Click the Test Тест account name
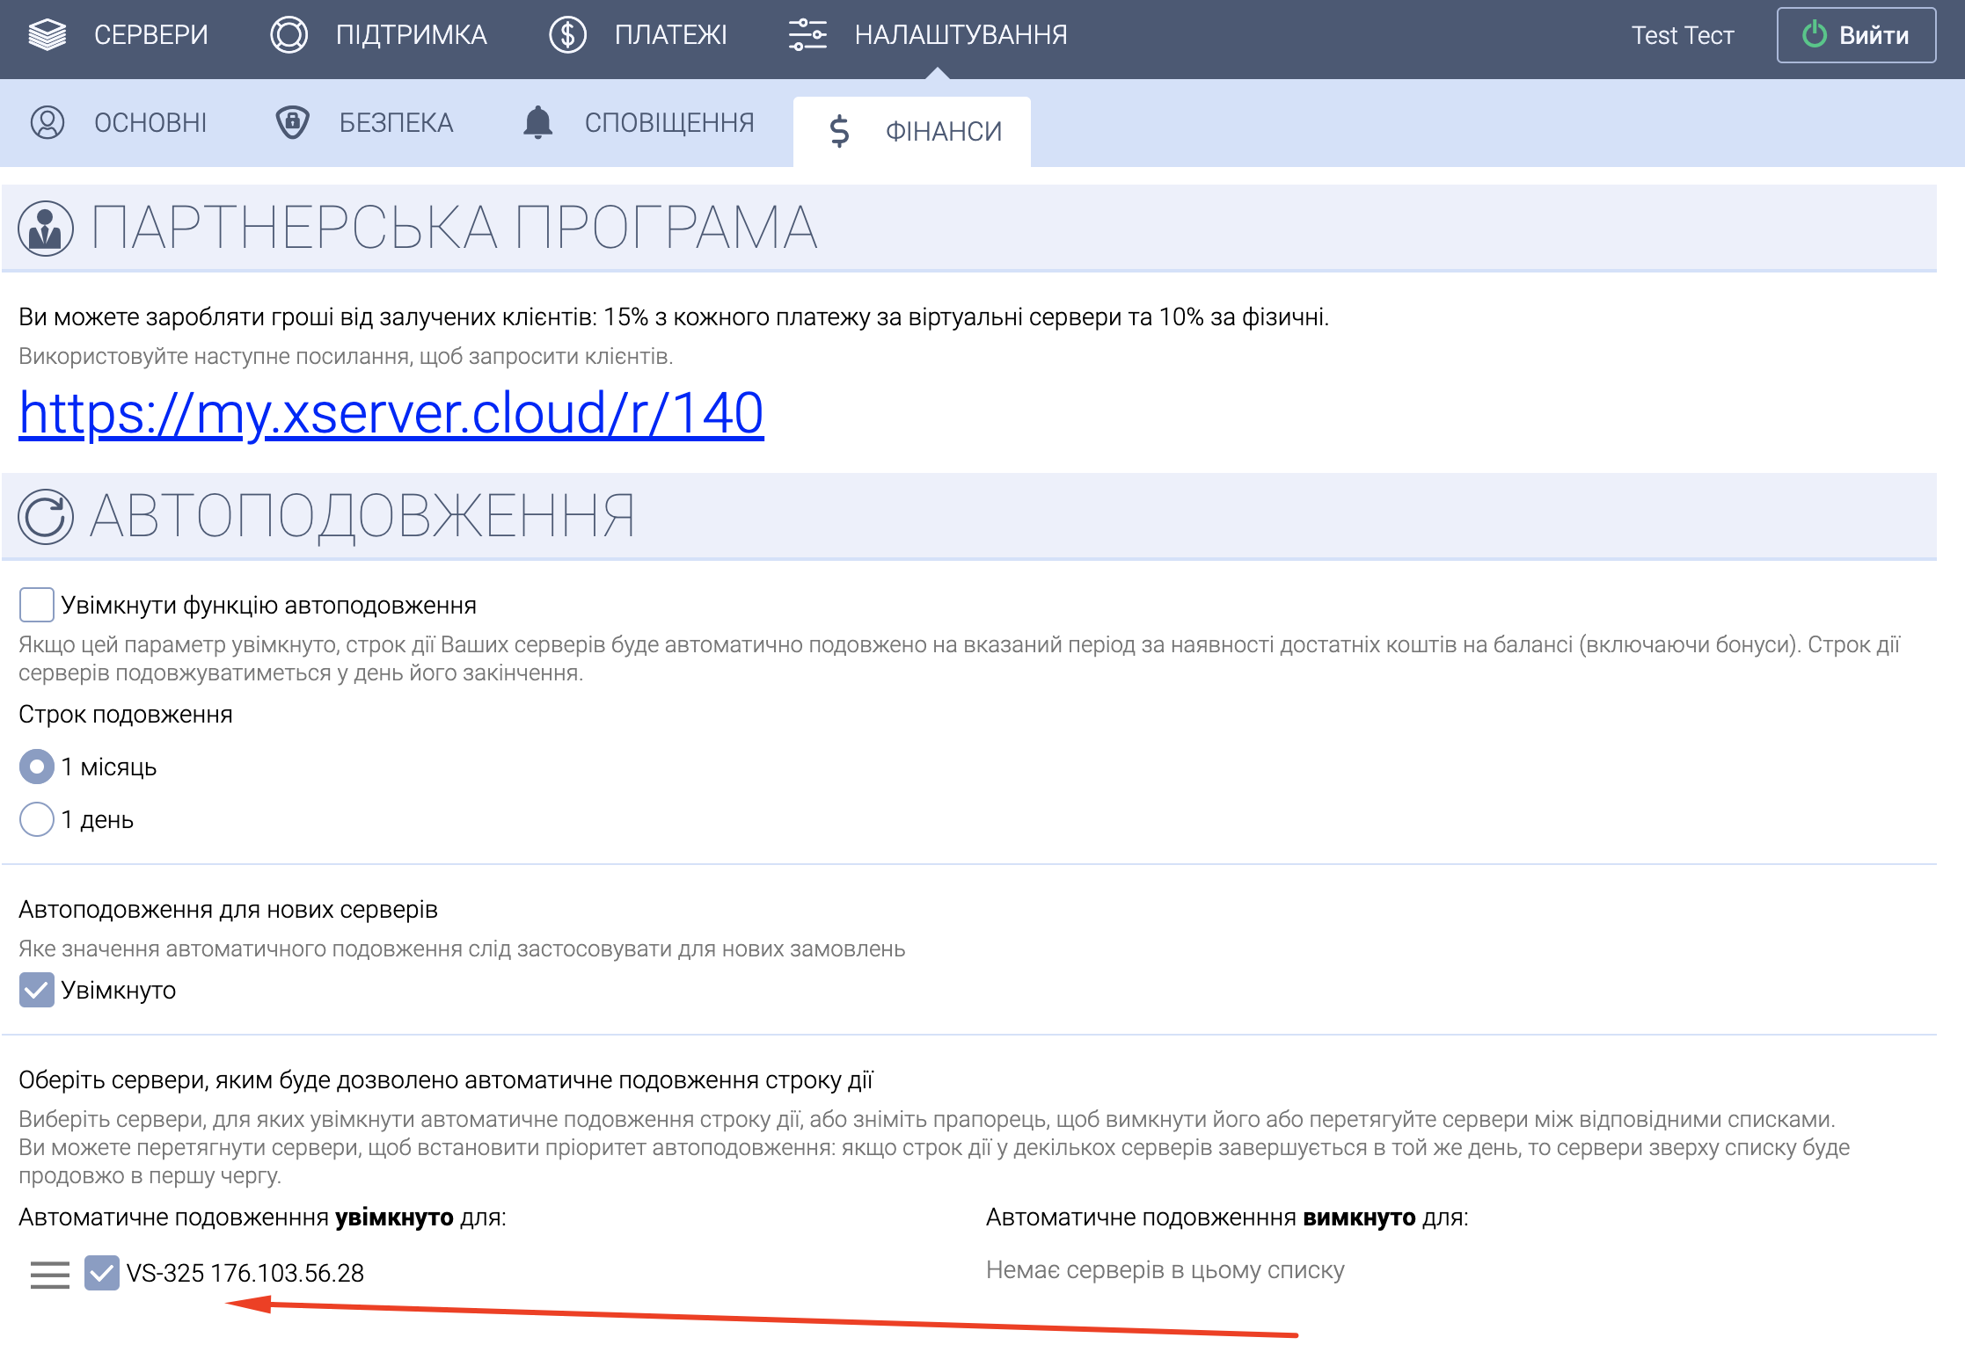Screen dimensions: 1965x1352 [x=1683, y=35]
